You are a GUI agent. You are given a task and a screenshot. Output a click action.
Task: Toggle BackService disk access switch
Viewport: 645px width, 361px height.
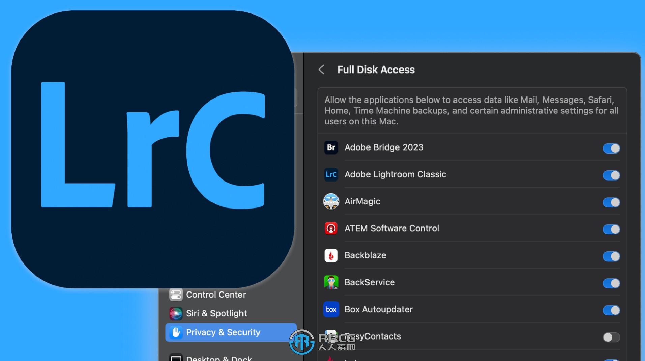tap(611, 283)
